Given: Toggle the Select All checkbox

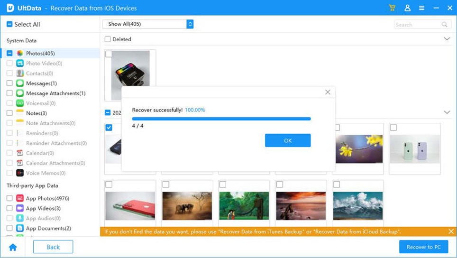Looking at the screenshot, I should pyautogui.click(x=9, y=24).
